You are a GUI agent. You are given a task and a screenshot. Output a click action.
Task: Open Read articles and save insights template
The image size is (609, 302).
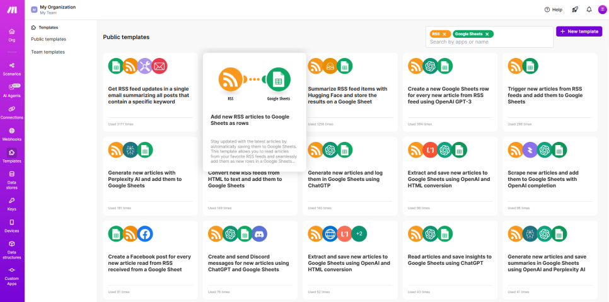(449, 260)
